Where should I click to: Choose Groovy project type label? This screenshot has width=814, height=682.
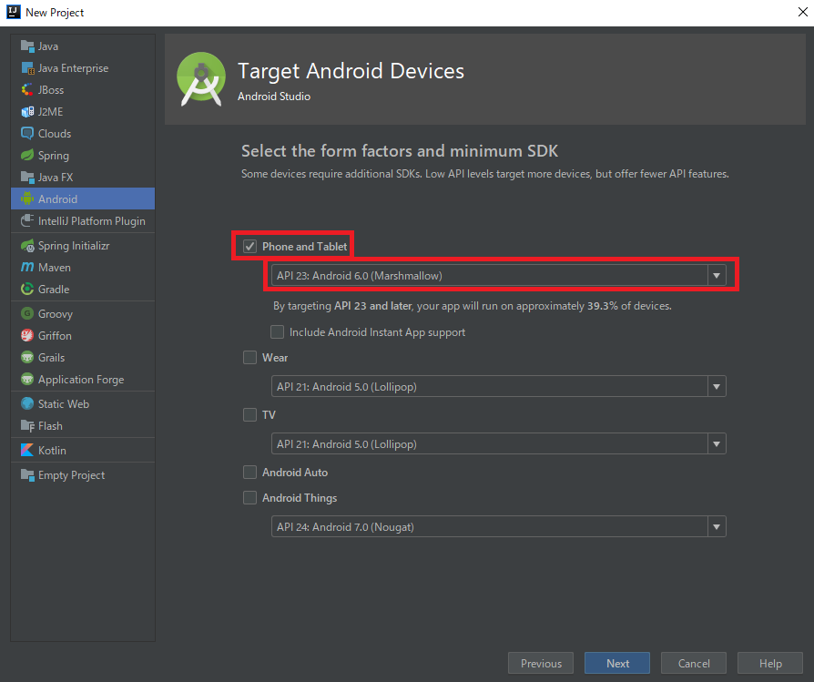56,314
